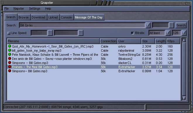Image resolution: width=193 pixels, height=113 pixels.
Task: Click length value 3:54
Action: [159, 67]
